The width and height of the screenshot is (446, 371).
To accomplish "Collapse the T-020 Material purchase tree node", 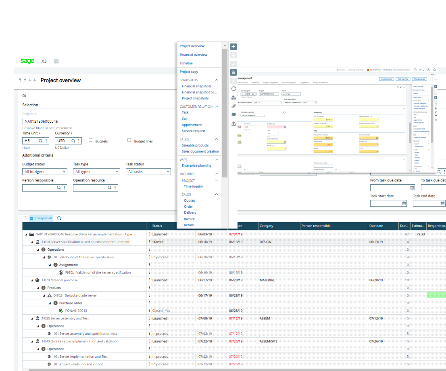I will 32,280.
